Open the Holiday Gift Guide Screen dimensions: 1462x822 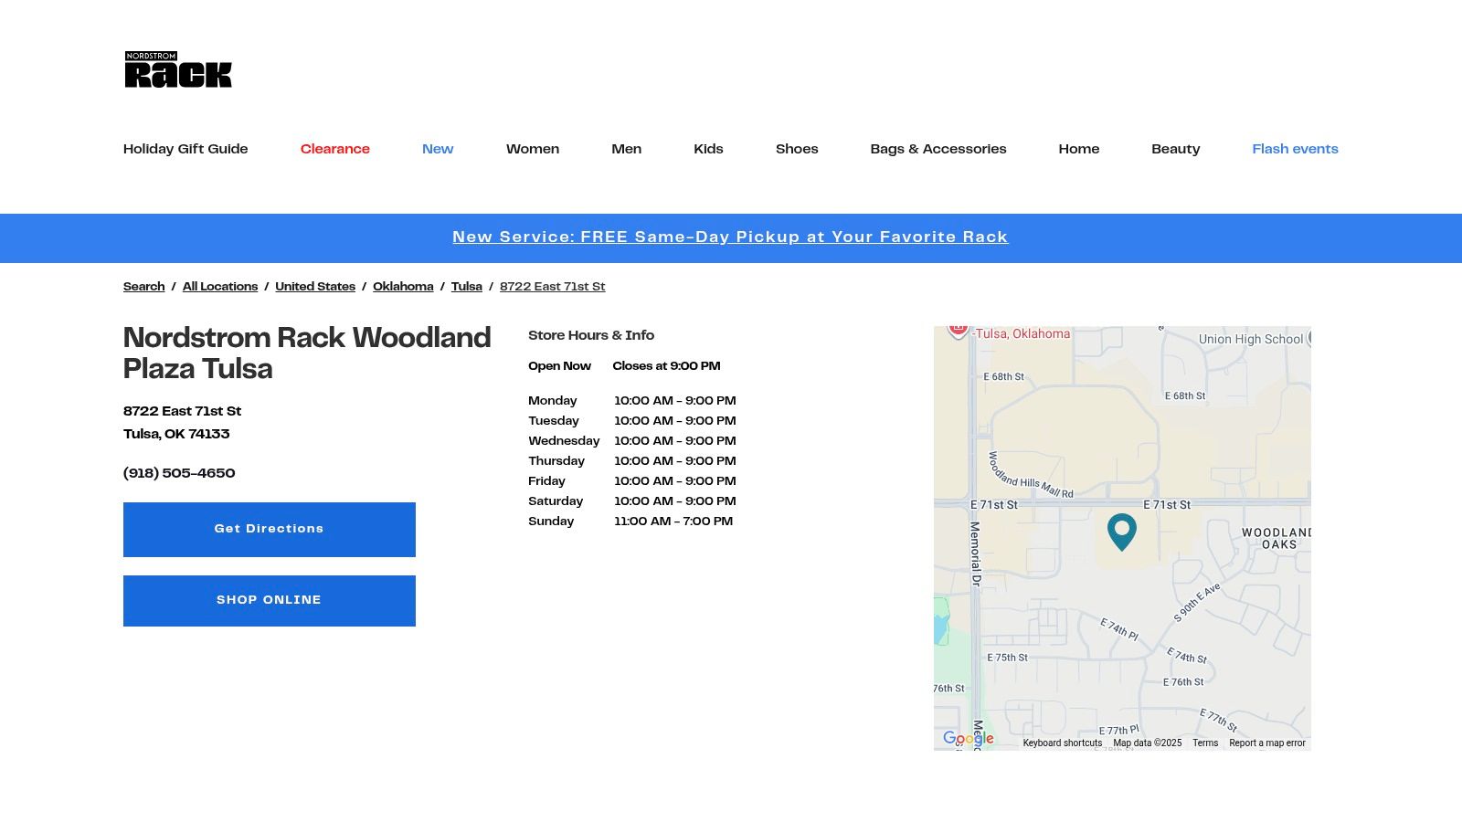coord(185,149)
